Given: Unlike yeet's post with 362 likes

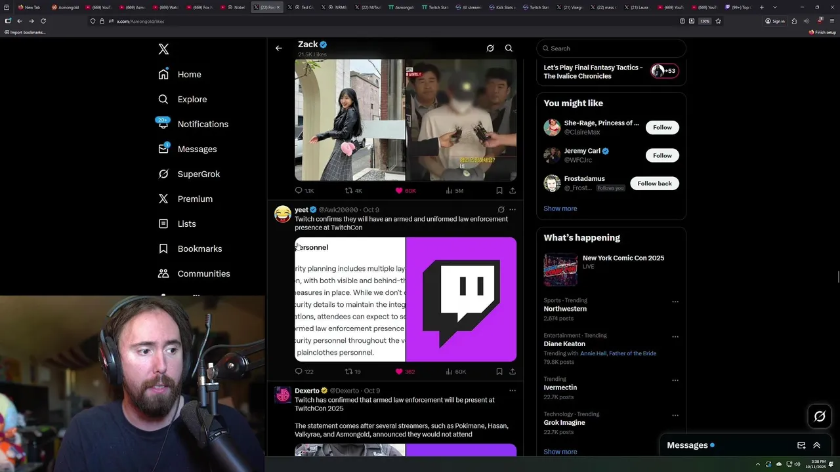Looking at the screenshot, I should click(x=405, y=371).
